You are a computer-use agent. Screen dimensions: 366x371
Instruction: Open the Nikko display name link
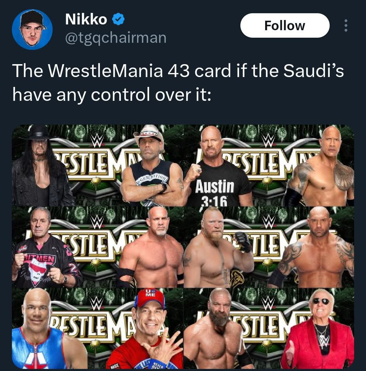[86, 19]
